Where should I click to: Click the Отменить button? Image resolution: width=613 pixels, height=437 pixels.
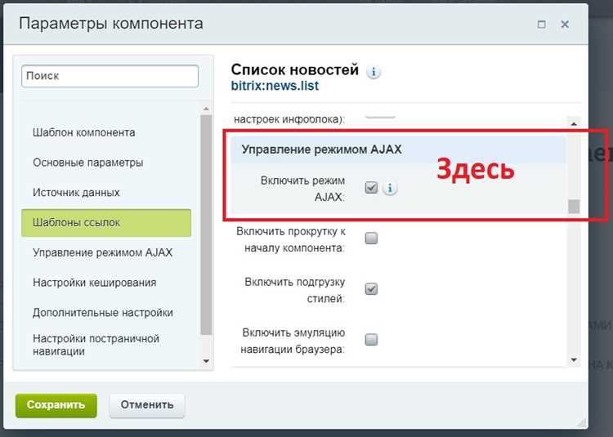tap(147, 405)
